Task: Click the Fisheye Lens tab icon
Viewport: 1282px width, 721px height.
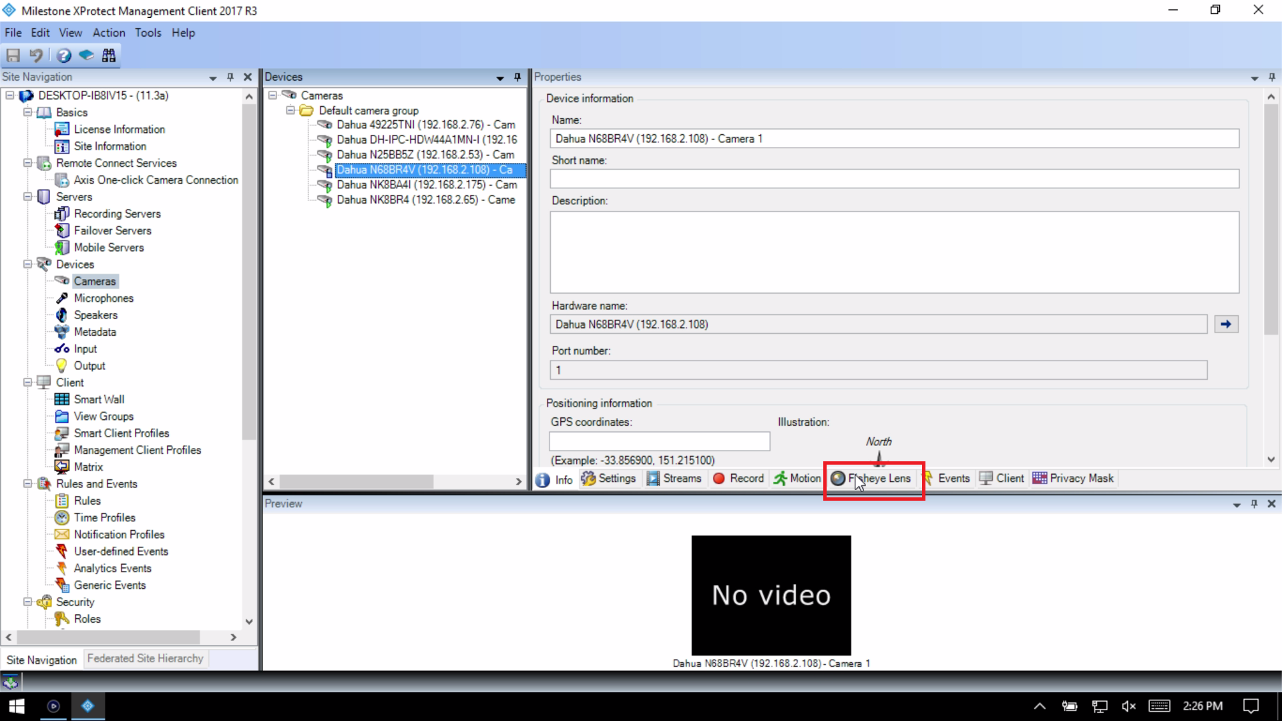Action: pos(838,479)
